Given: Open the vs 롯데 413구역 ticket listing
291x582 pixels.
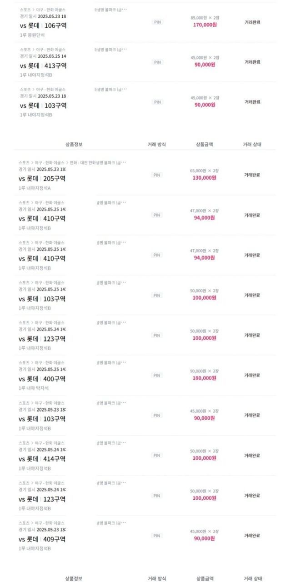Looking at the screenshot, I should pyautogui.click(x=43, y=65).
